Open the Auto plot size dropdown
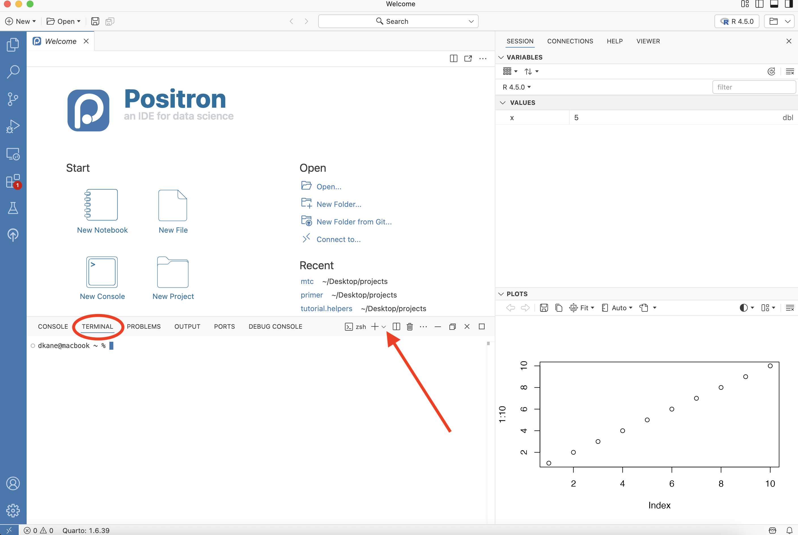Image resolution: width=798 pixels, height=535 pixels. click(617, 308)
